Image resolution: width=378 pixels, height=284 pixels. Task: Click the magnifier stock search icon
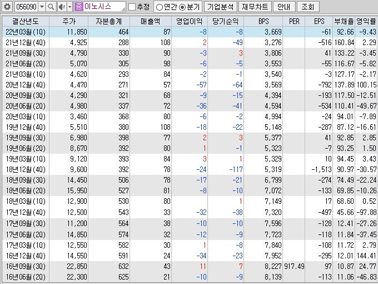click(51, 7)
